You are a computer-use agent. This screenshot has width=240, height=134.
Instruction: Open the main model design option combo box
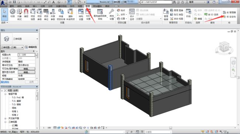148,19
